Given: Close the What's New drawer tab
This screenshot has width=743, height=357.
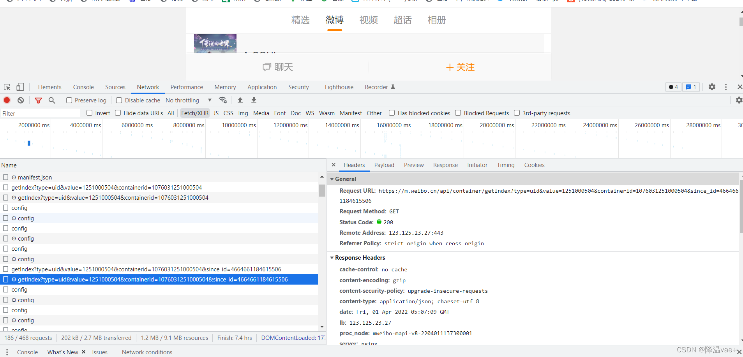Looking at the screenshot, I should pos(83,352).
